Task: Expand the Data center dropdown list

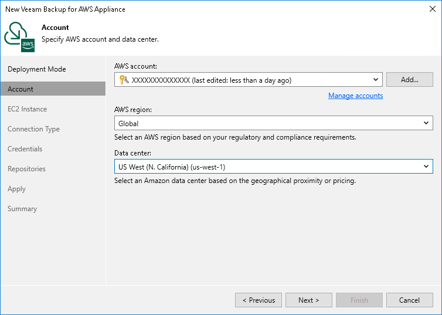Action: 427,167
